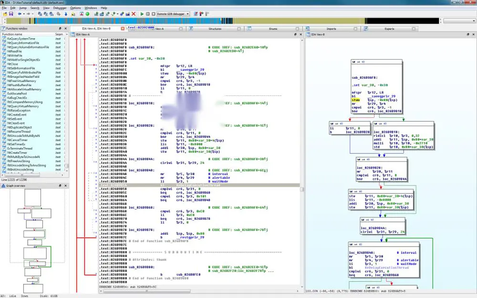
Task: Click the Function name column header
Action: [x=12, y=34]
